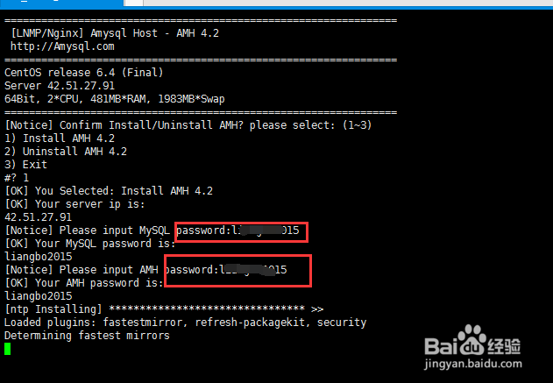The height and width of the screenshot is (383, 553).
Task: Click '[OK] You Selected: Install AMH 4.2'
Action: 109,191
